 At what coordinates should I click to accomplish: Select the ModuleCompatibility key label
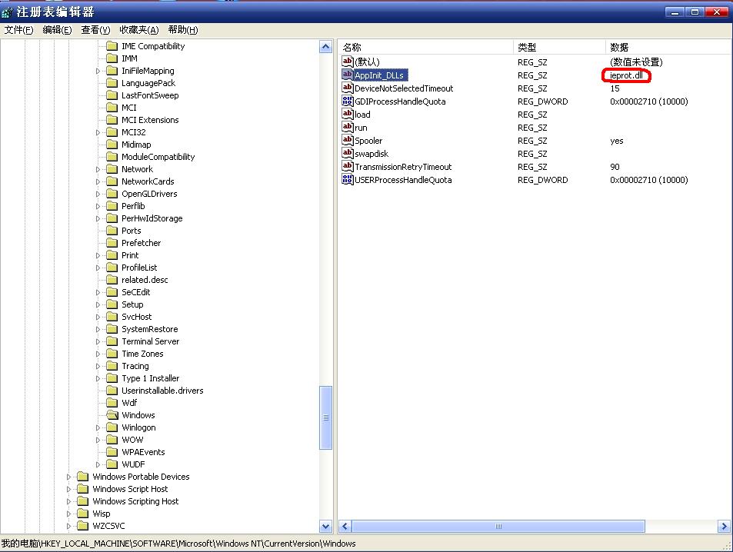pyautogui.click(x=158, y=157)
